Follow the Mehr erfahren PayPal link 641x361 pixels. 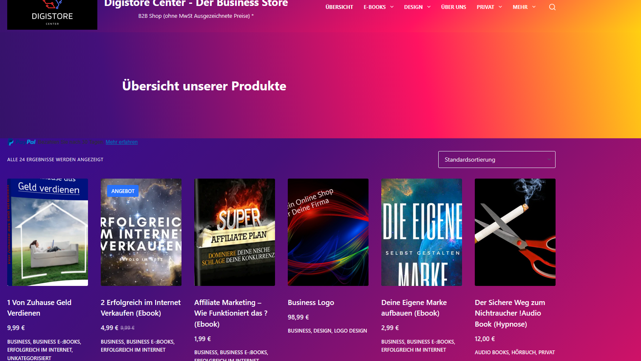122,142
